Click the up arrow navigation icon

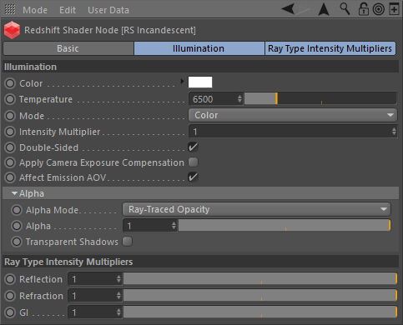pyautogui.click(x=324, y=9)
